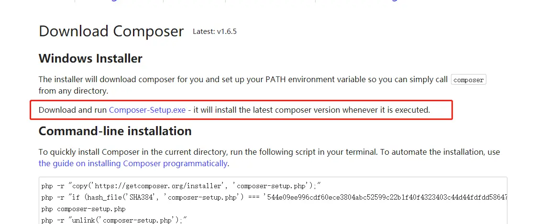Click 'latest composer version whenever it is executed' text

coord(335,110)
